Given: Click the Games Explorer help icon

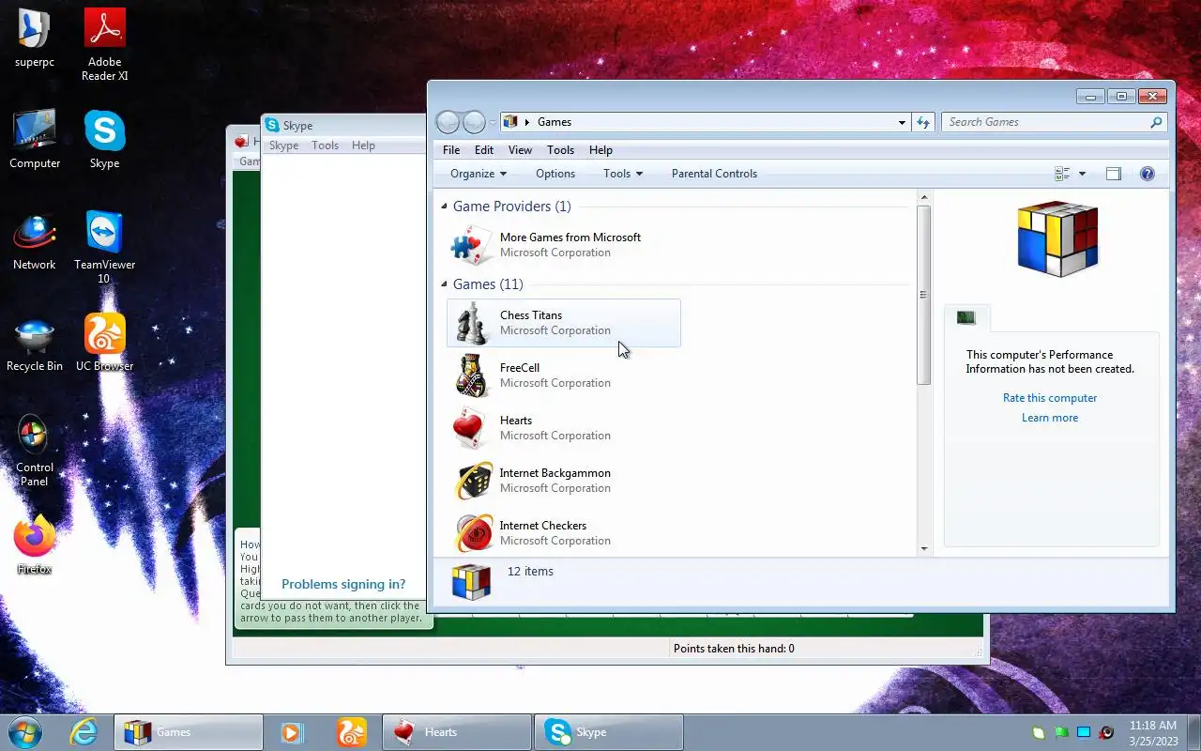Looking at the screenshot, I should coord(1147,174).
